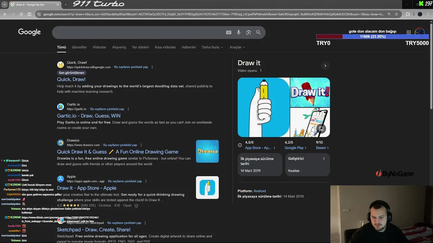433x243 pixels.
Task: Select the Tümü tab
Action: (62, 47)
